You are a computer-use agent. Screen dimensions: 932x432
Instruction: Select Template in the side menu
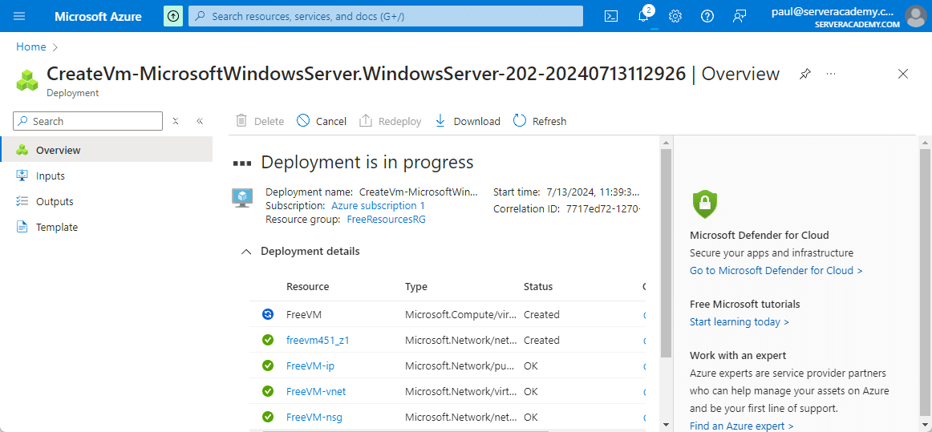click(57, 227)
